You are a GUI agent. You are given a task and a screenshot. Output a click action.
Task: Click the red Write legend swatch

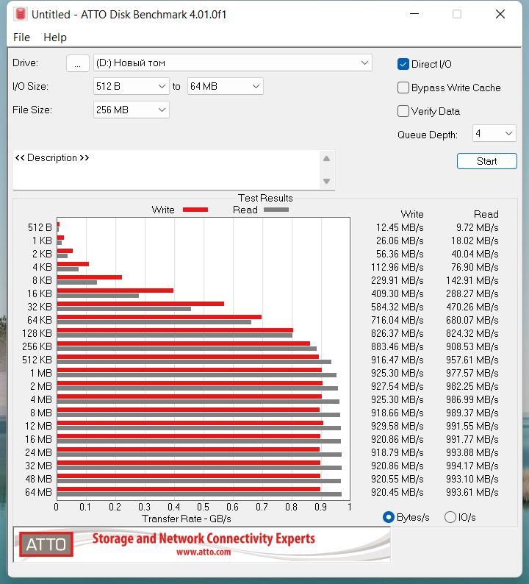coord(195,210)
